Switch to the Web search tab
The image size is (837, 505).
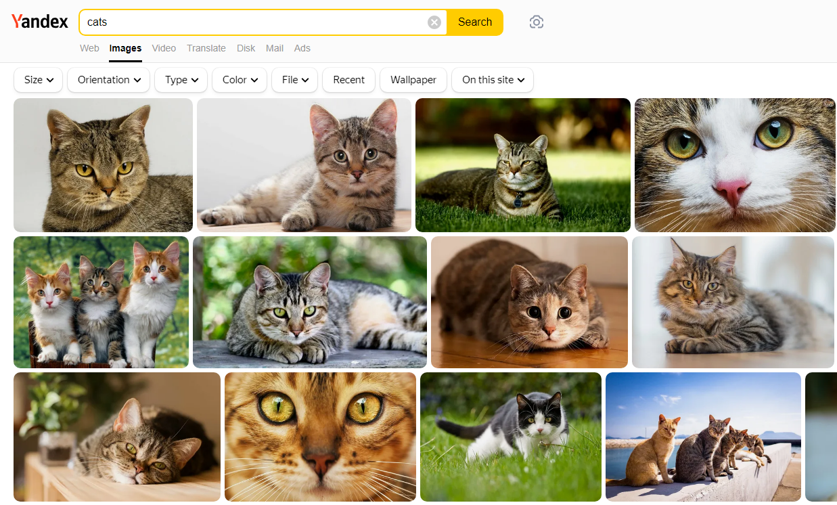89,48
